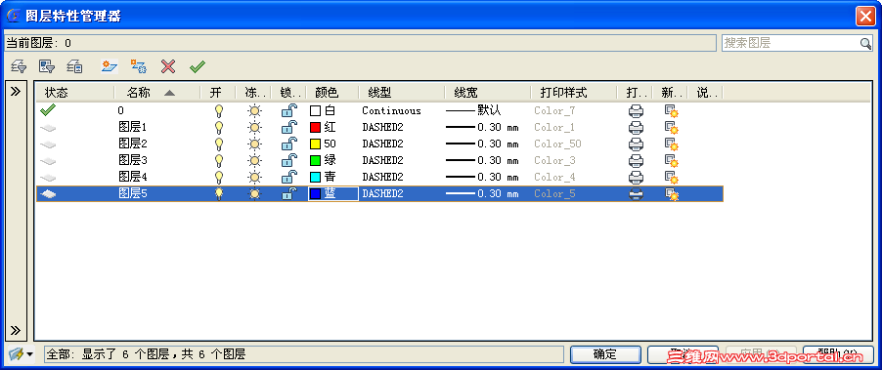
Task: Expand the panel with bottom double chevron
Action: coord(16,330)
